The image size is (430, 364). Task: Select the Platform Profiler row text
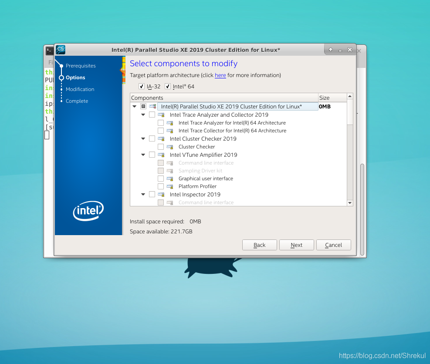click(197, 187)
